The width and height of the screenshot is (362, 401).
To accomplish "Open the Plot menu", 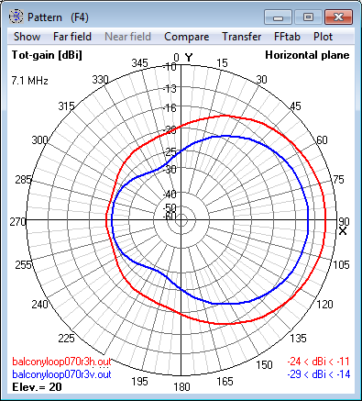I will (x=323, y=37).
